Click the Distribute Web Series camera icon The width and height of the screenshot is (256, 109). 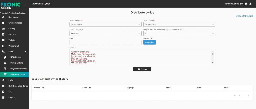(x=3, y=86)
